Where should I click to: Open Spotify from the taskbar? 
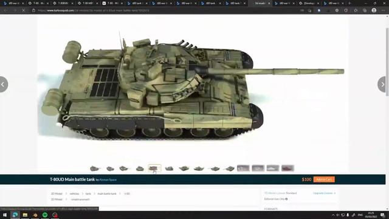(45, 215)
